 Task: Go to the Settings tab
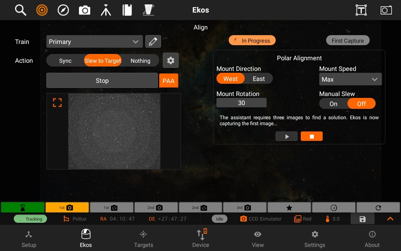click(315, 239)
